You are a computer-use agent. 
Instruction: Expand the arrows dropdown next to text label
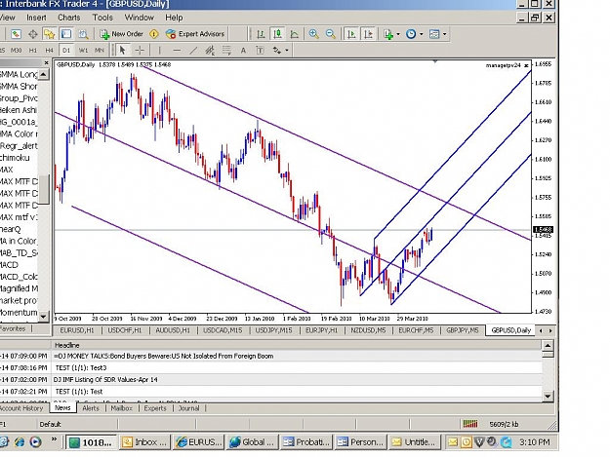point(287,50)
